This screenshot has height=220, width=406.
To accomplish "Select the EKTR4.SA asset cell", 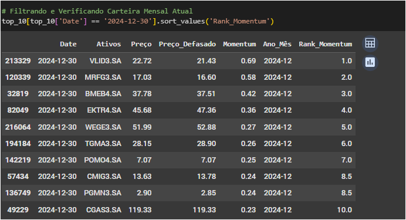I will point(104,110).
